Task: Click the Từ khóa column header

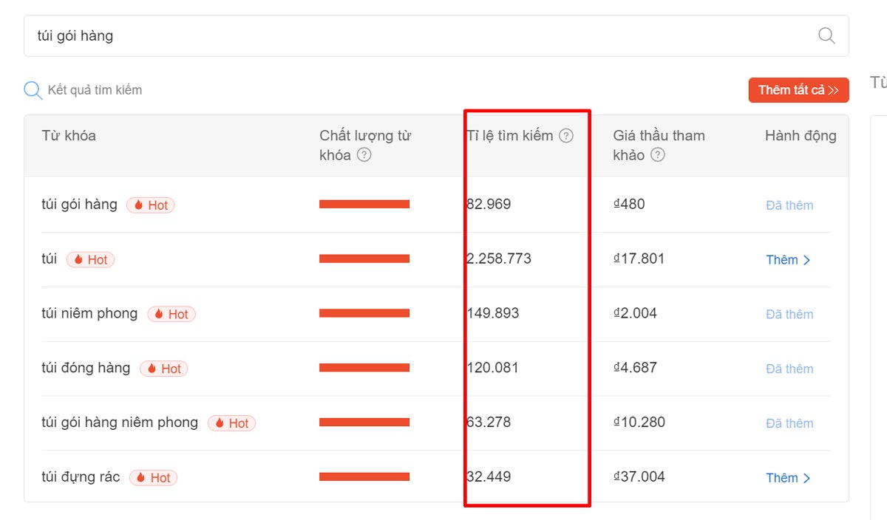Action: pos(69,136)
